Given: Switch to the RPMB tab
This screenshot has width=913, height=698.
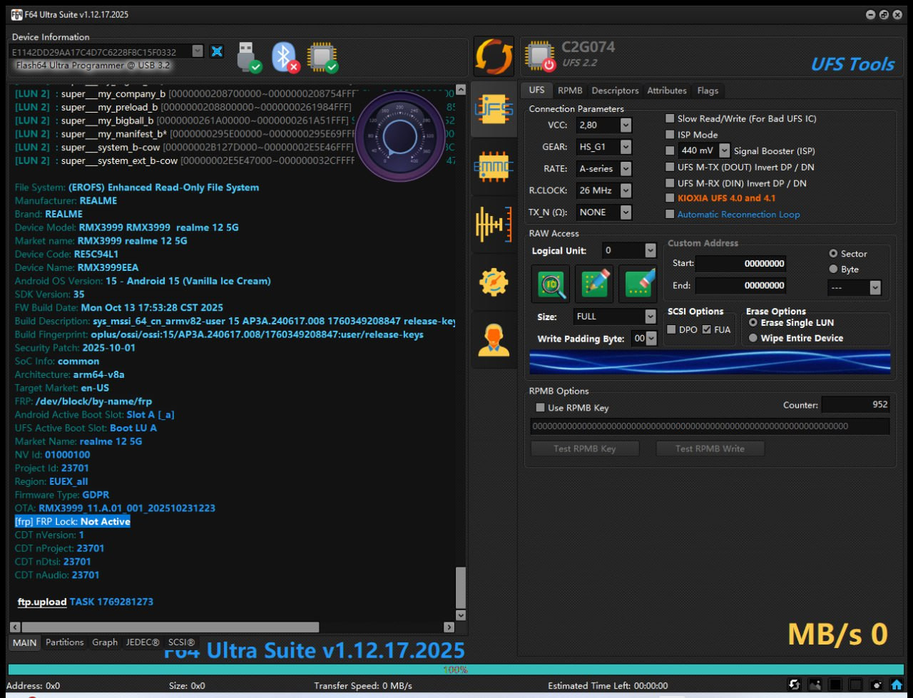Looking at the screenshot, I should 570,91.
